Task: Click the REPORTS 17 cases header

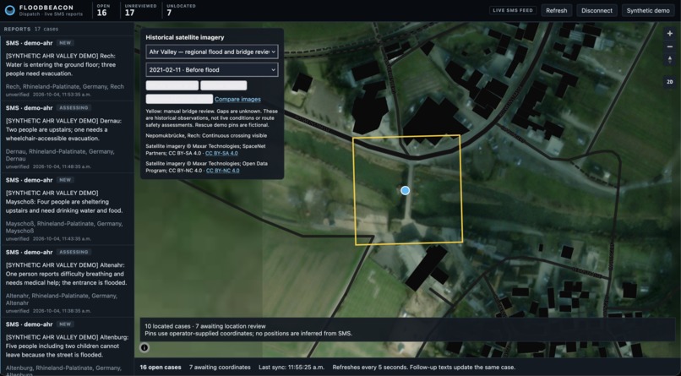Action: 30,29
